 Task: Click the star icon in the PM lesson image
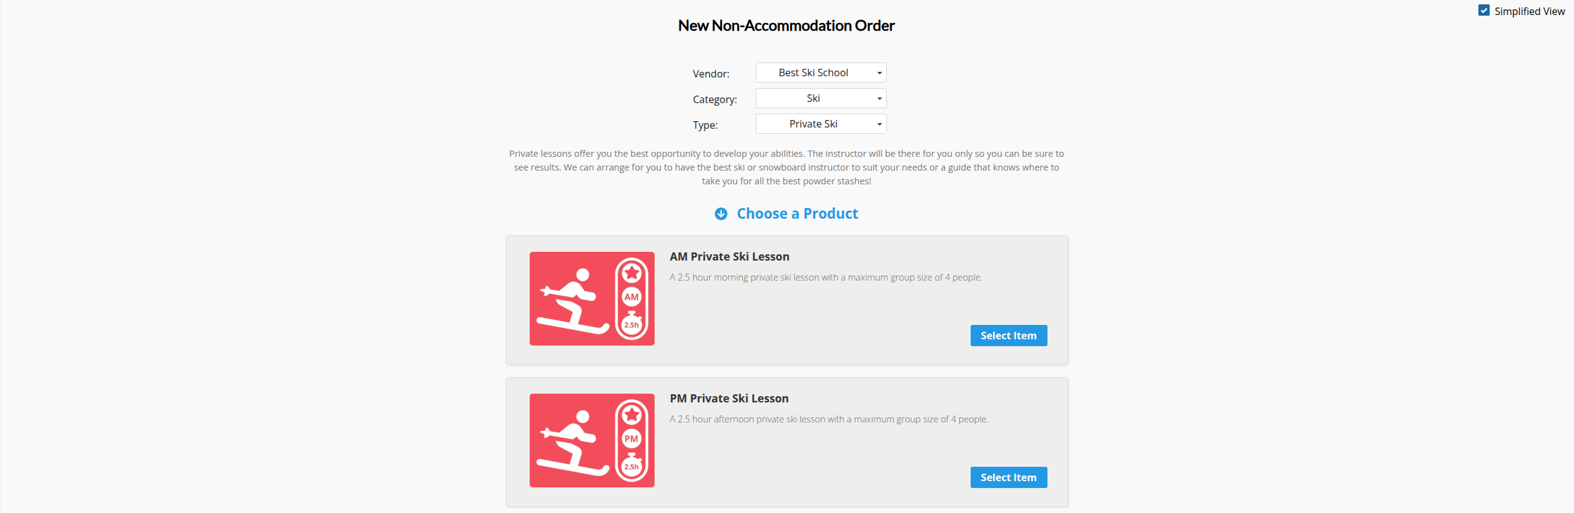coord(631,415)
